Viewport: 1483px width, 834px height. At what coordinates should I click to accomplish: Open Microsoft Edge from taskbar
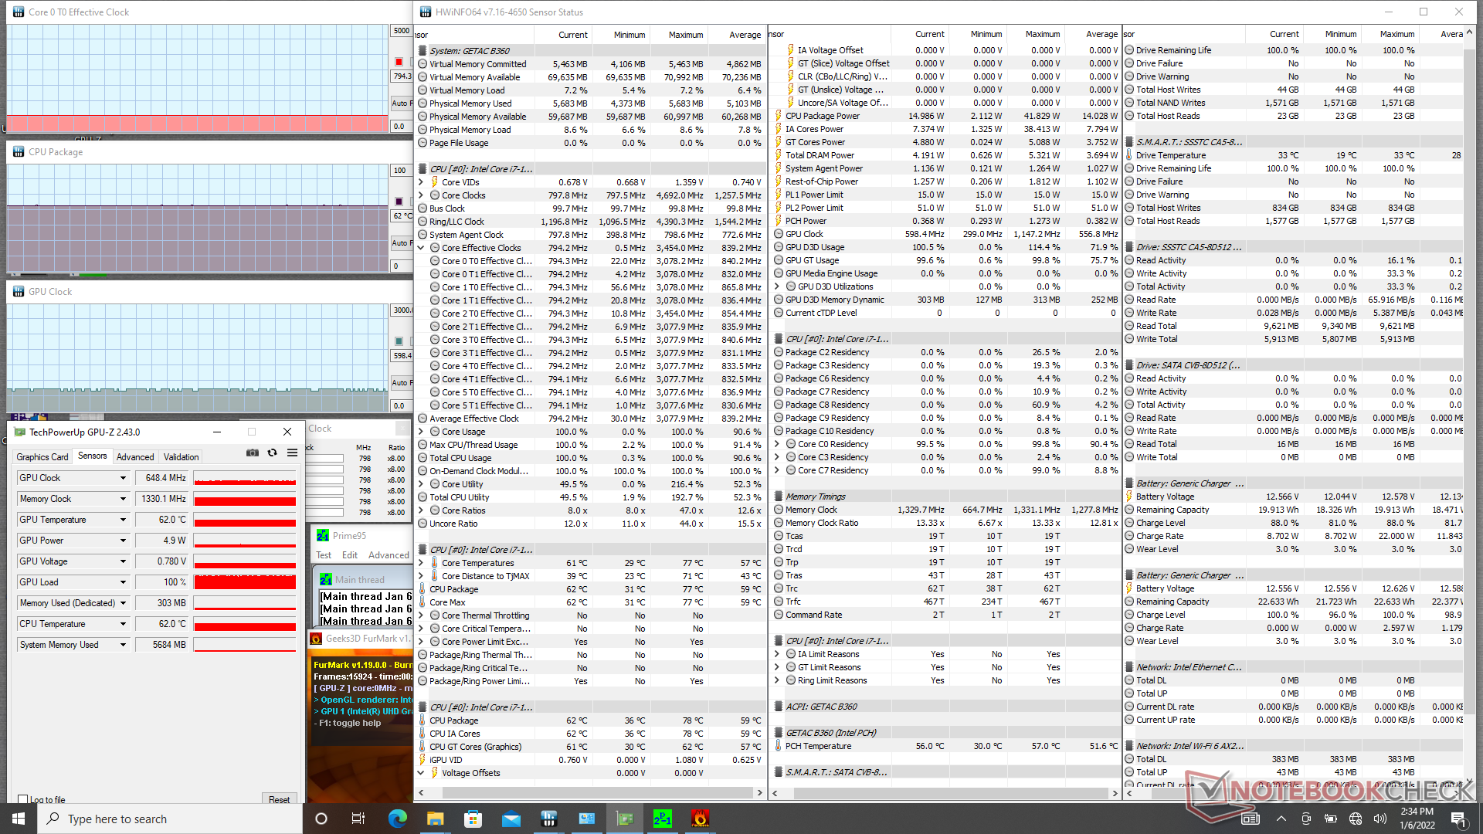pos(398,819)
